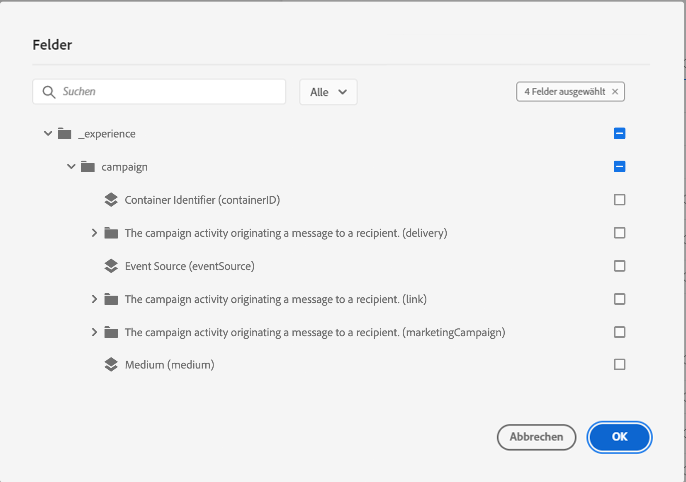The height and width of the screenshot is (482, 686).
Task: Click the search magnifier icon
Action: coord(49,92)
